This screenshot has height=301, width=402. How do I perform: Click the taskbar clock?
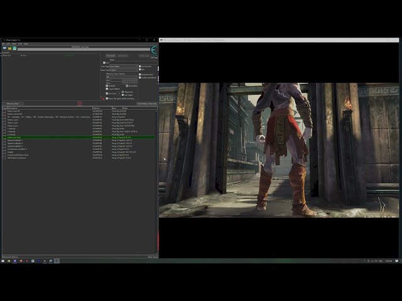[389, 261]
